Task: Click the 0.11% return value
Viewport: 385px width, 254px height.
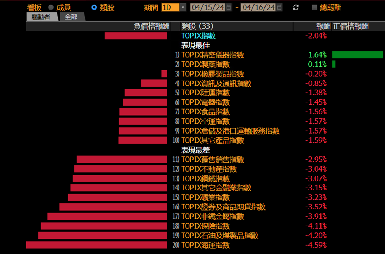Action: click(317, 64)
